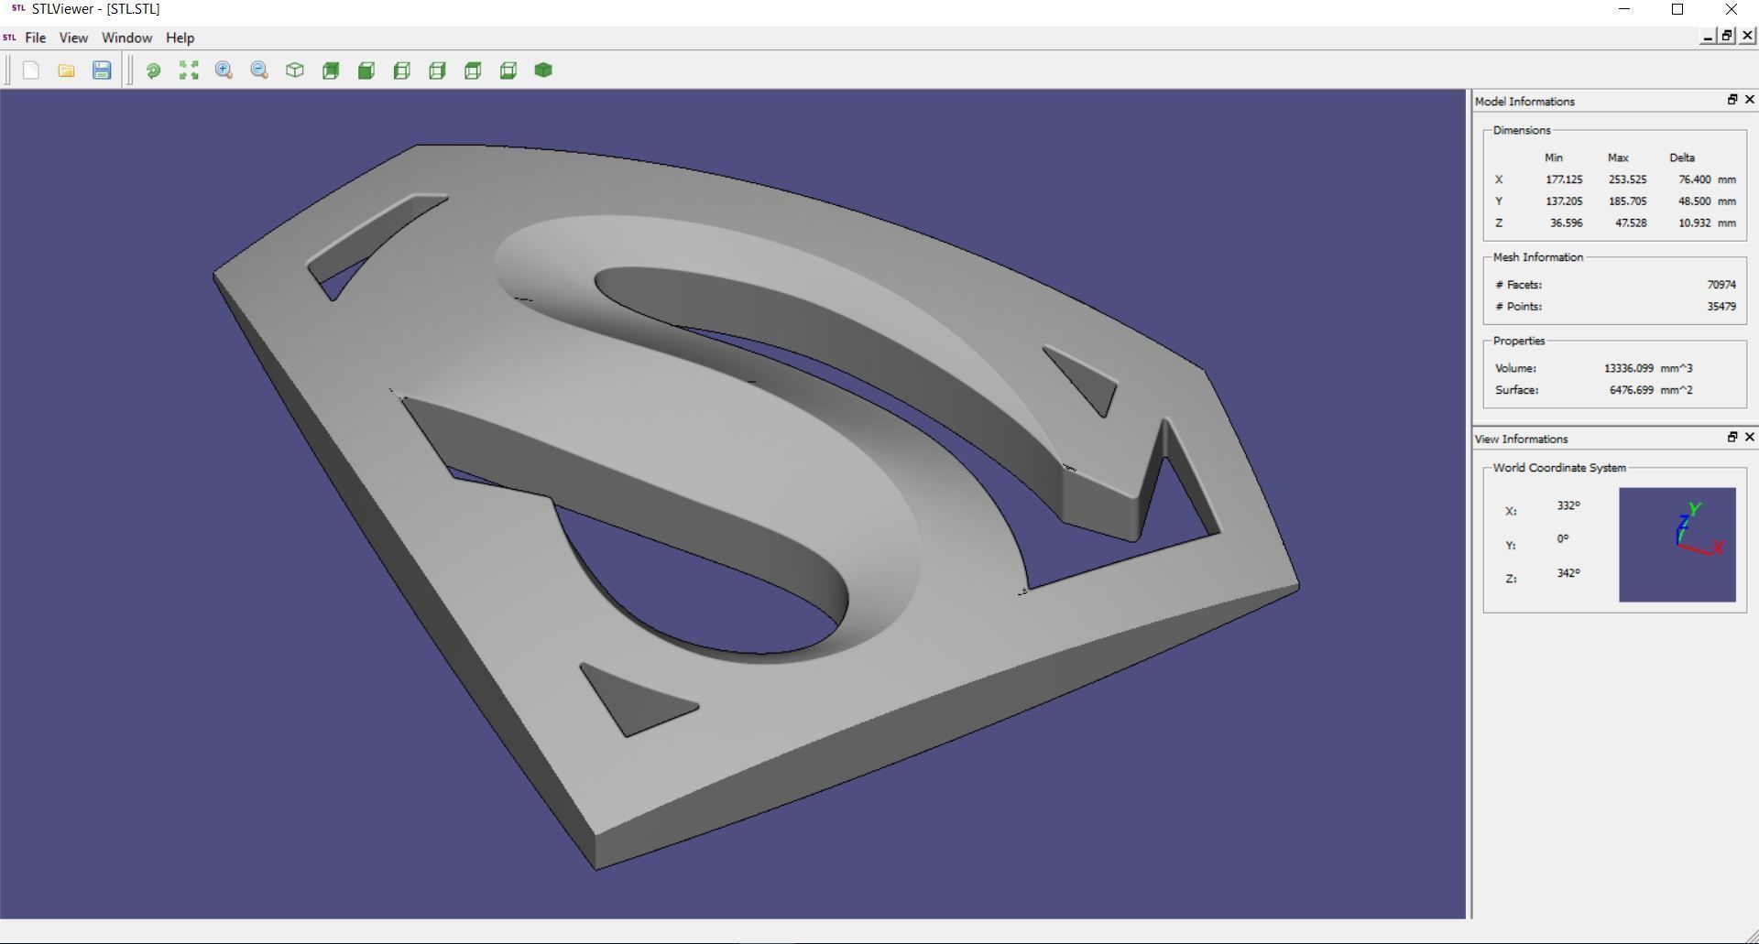The height and width of the screenshot is (944, 1759).
Task: Click the STL document icon in menu bar
Action: click(x=10, y=38)
